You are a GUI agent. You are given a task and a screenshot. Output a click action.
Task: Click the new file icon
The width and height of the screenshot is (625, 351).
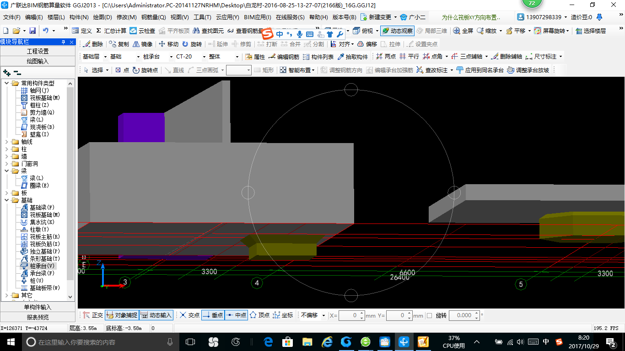6,31
